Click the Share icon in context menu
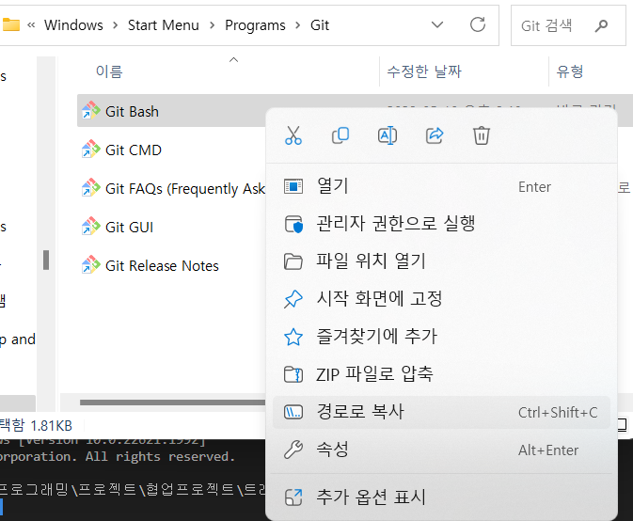This screenshot has height=521, width=633. click(x=435, y=135)
